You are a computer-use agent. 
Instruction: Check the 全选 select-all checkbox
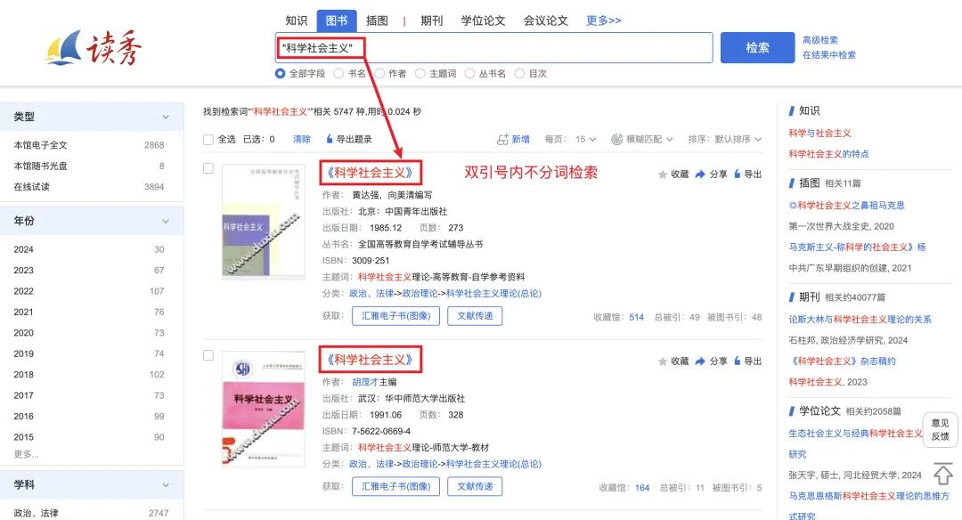click(x=208, y=139)
